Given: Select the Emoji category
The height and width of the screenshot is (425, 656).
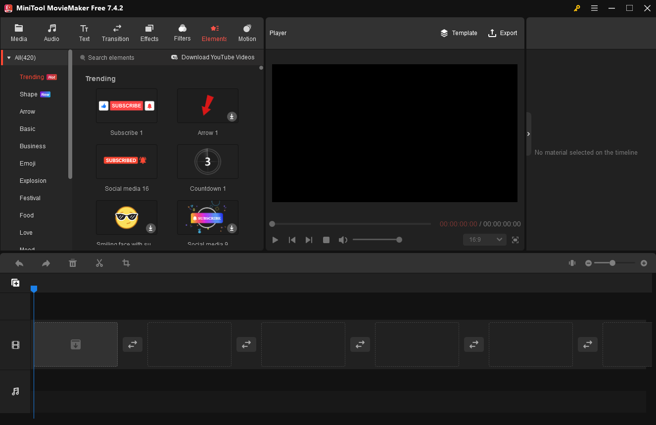Looking at the screenshot, I should pos(28,164).
